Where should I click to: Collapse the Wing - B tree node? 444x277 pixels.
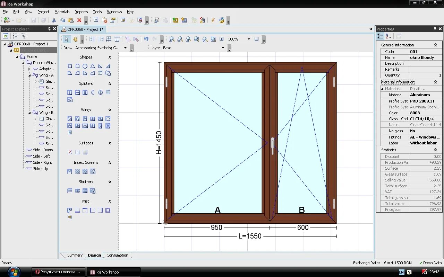(x=29, y=113)
